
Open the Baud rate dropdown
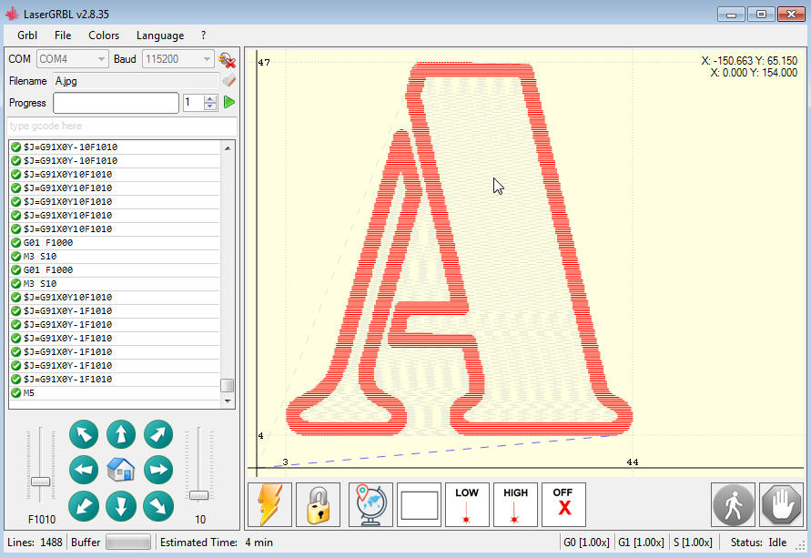pos(206,58)
